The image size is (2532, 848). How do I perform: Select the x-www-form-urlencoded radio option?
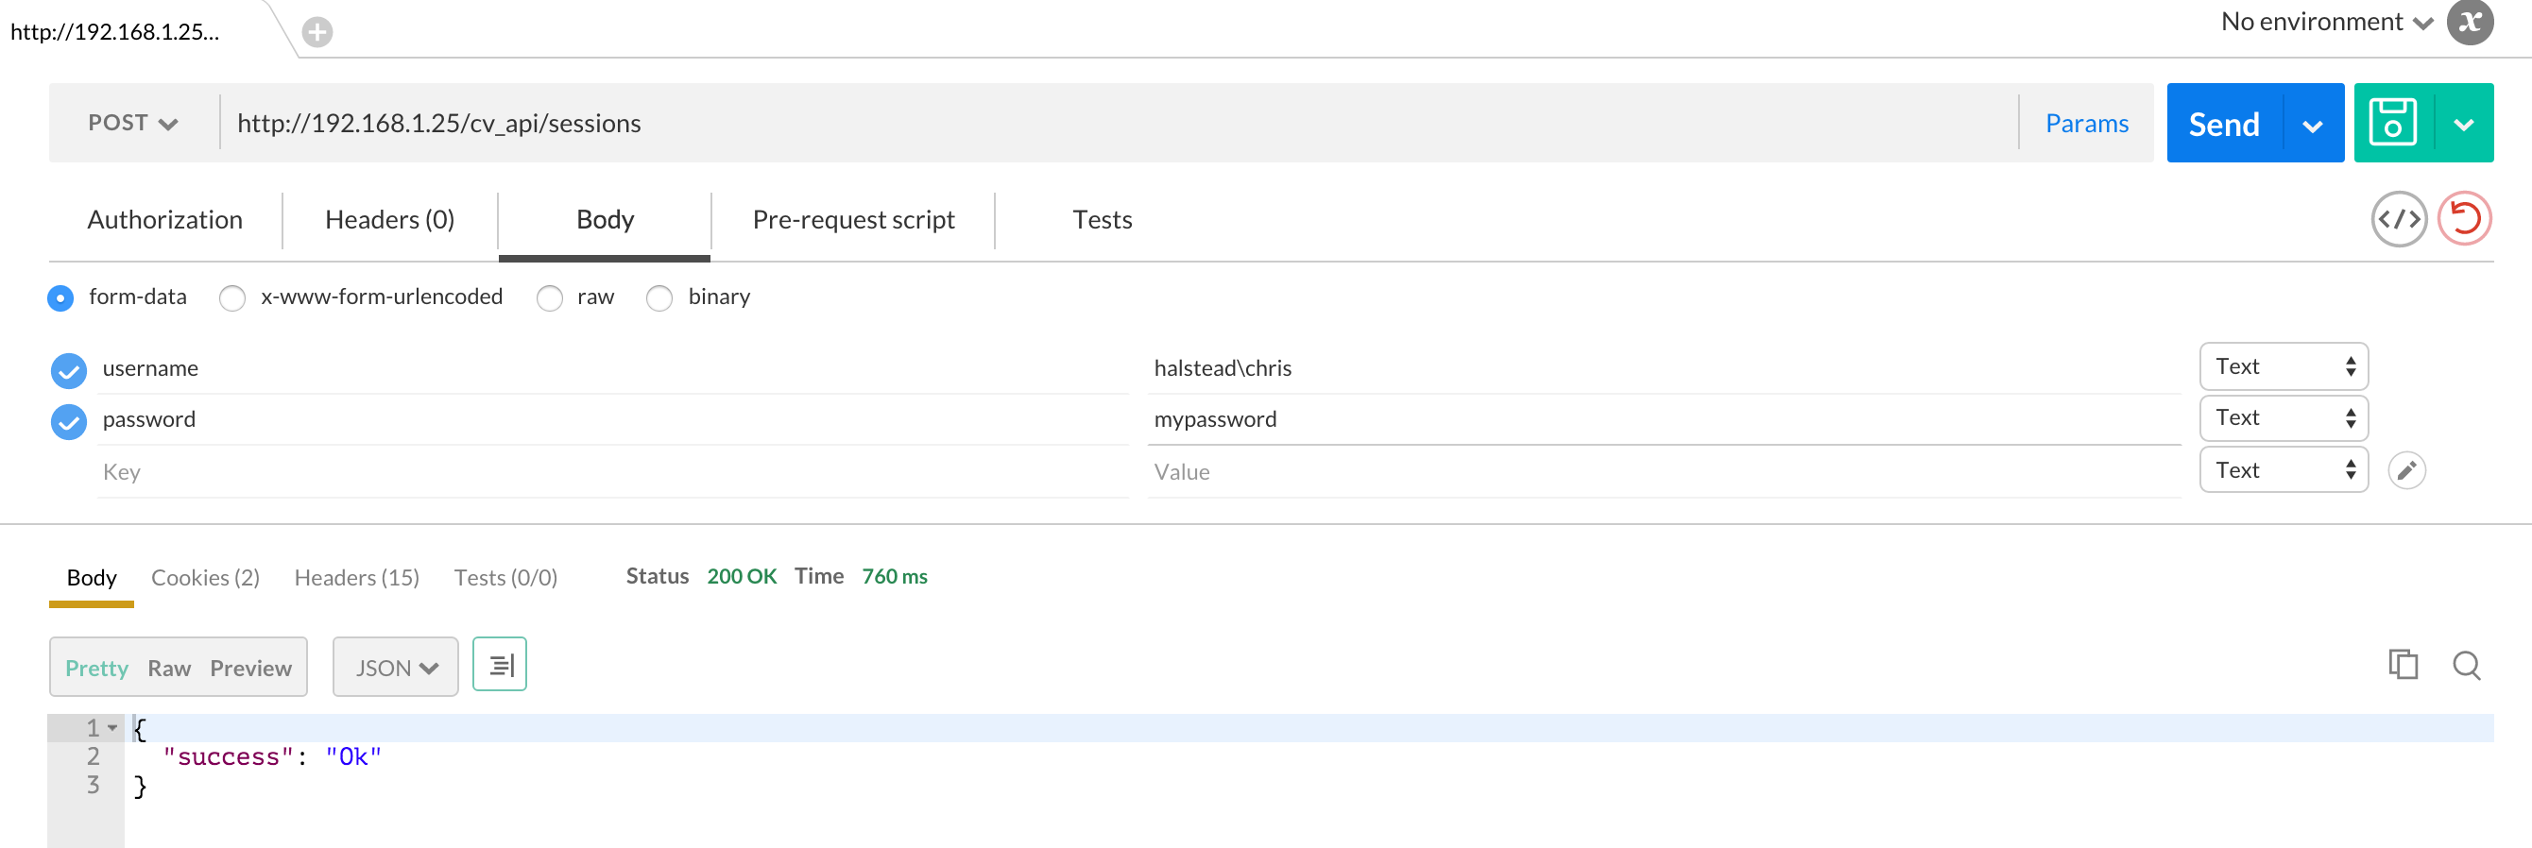(x=233, y=297)
